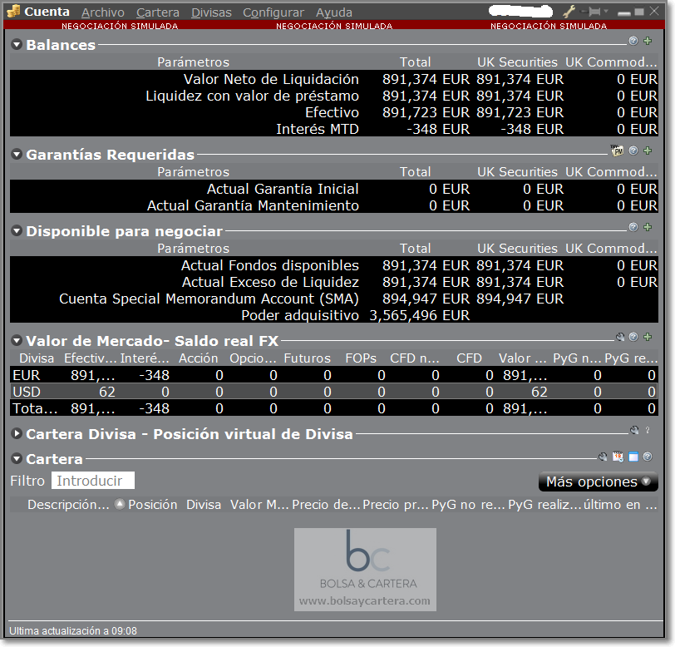Open help for the Balances section

pyautogui.click(x=633, y=41)
